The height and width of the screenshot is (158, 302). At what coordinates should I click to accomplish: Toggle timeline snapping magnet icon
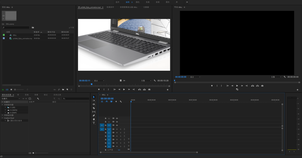tap(107, 102)
